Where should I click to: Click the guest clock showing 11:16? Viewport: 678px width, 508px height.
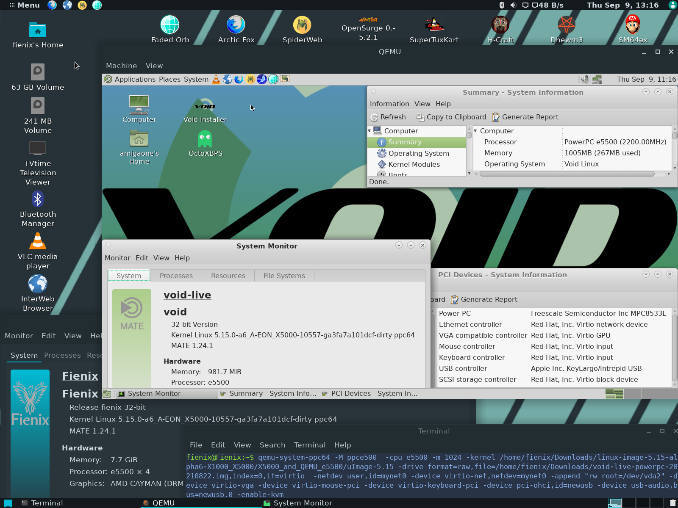click(x=646, y=79)
